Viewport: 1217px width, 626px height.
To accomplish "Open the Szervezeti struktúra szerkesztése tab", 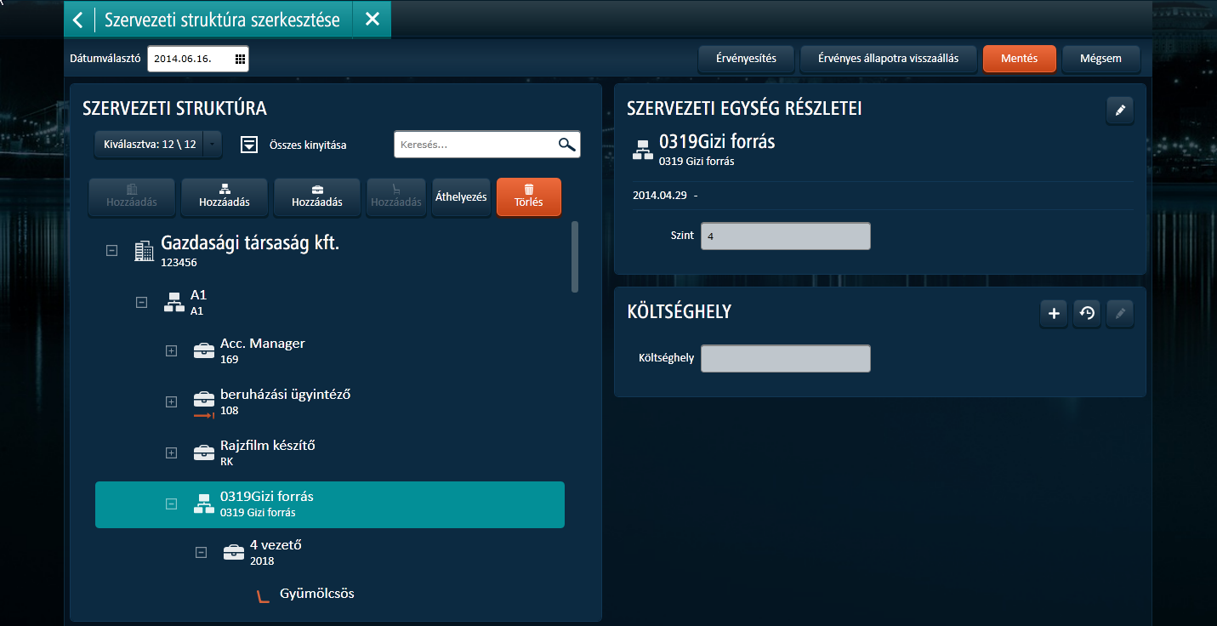I will click(222, 19).
